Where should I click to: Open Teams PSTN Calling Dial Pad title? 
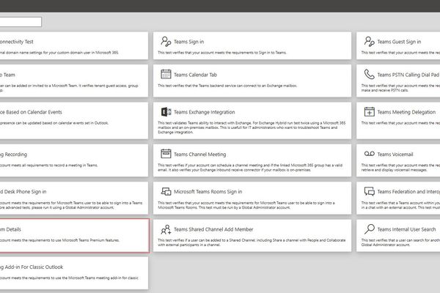pos(408,75)
